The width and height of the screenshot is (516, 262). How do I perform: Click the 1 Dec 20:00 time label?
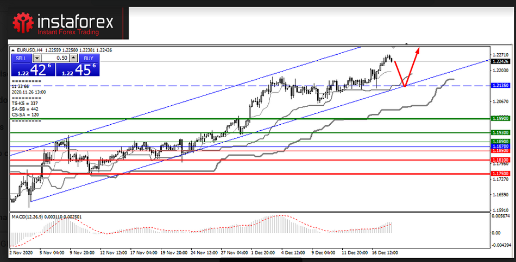pyautogui.click(x=263, y=253)
